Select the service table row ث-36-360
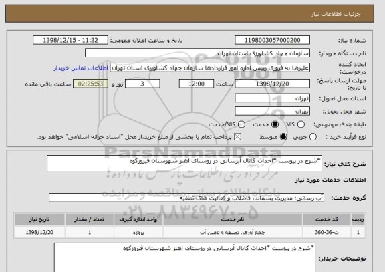Screen dimensions: 385x272 (190, 232)
